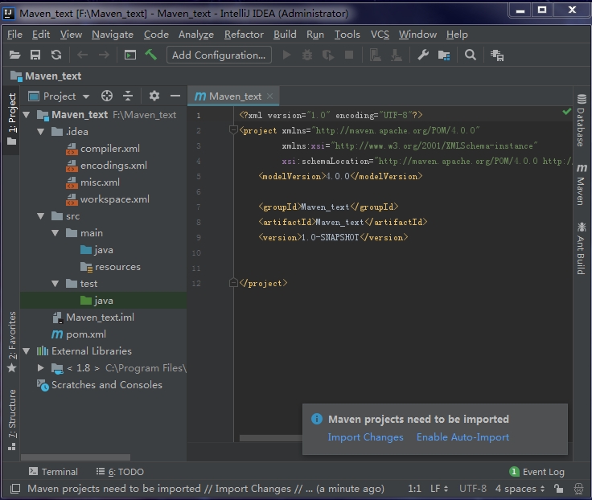Click the Back navigation arrow
Screen dimensions: 592x500
82,55
